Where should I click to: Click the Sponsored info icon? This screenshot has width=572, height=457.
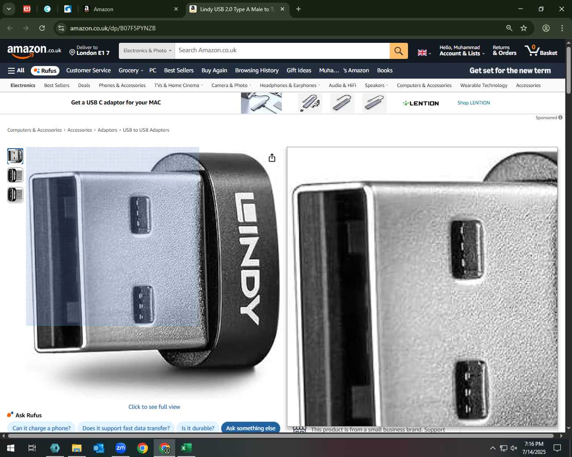coord(560,118)
